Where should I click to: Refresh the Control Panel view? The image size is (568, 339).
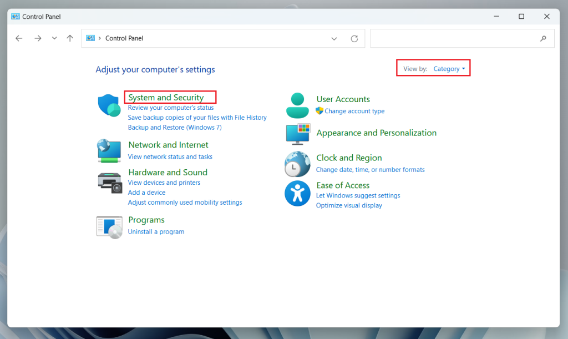pyautogui.click(x=354, y=38)
